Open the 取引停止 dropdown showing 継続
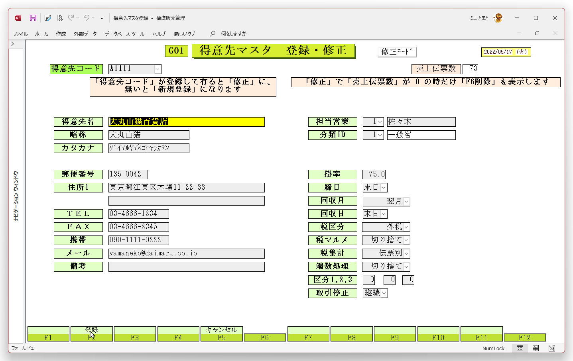This screenshot has width=573, height=361. (384, 293)
